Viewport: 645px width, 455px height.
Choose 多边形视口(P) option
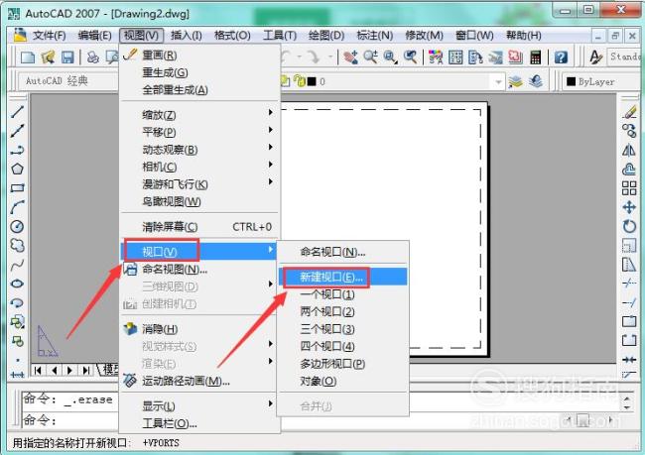[x=342, y=364]
